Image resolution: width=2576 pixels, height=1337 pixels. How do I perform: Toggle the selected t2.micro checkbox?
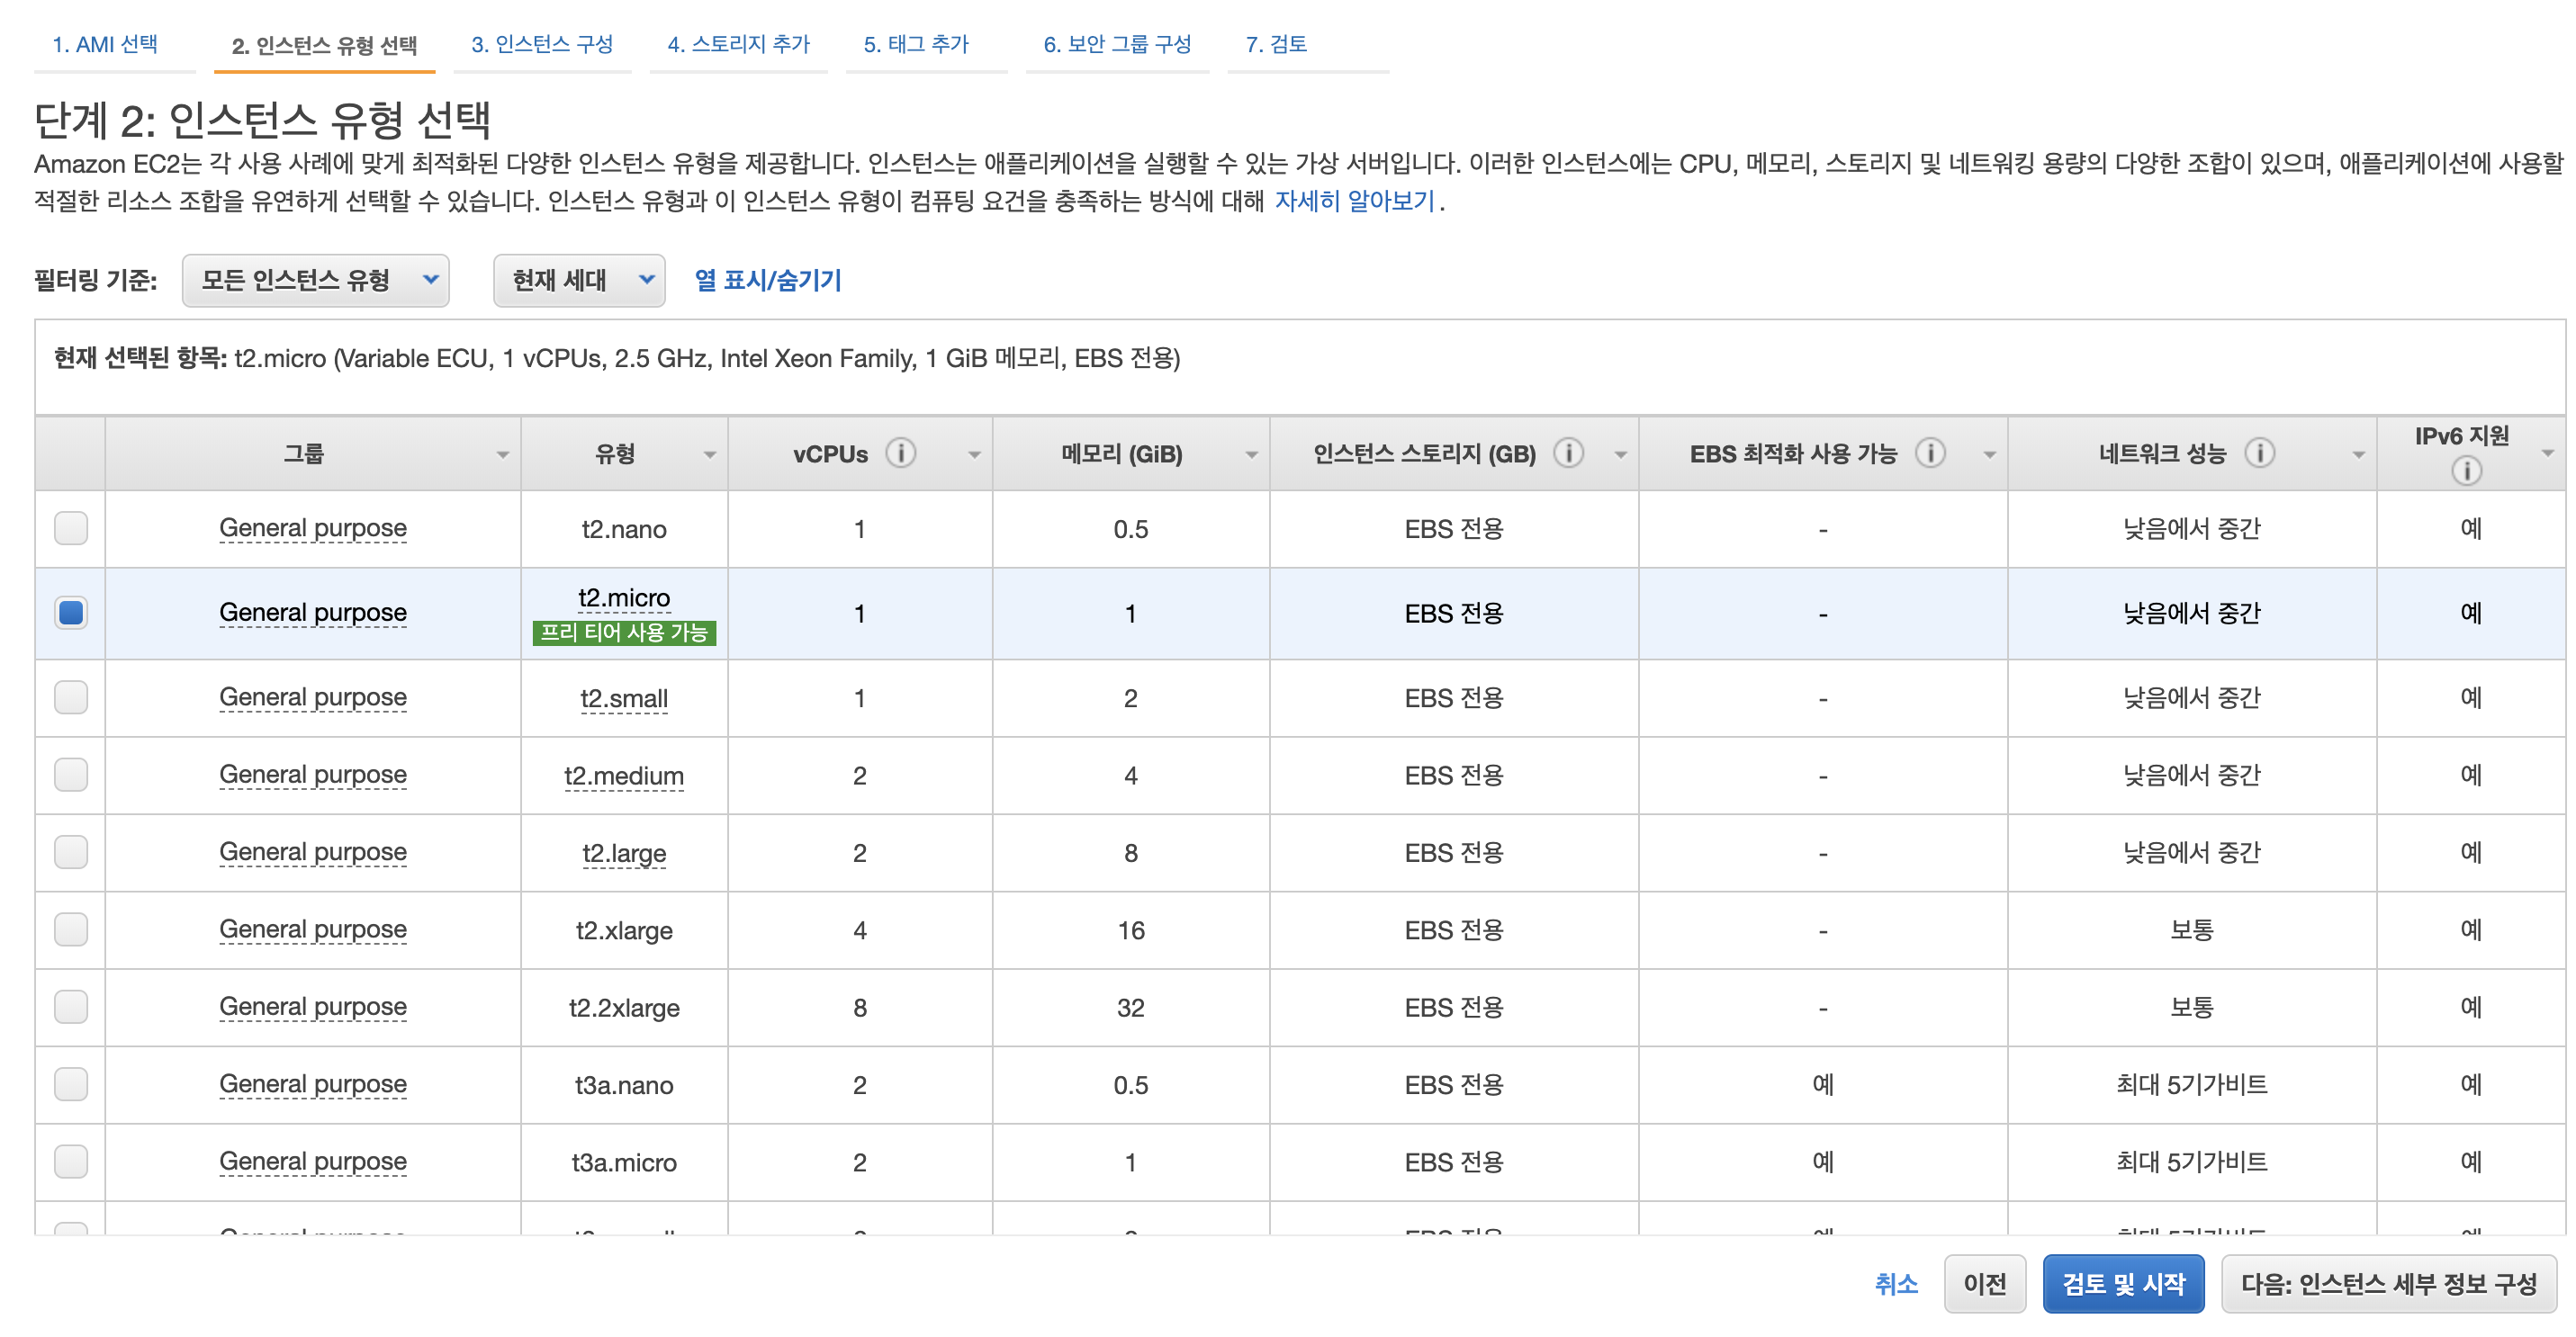coord(71,613)
